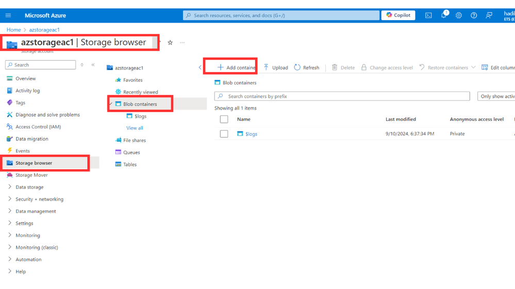Open the $logs container link
The height and width of the screenshot is (289, 515).
point(251,134)
